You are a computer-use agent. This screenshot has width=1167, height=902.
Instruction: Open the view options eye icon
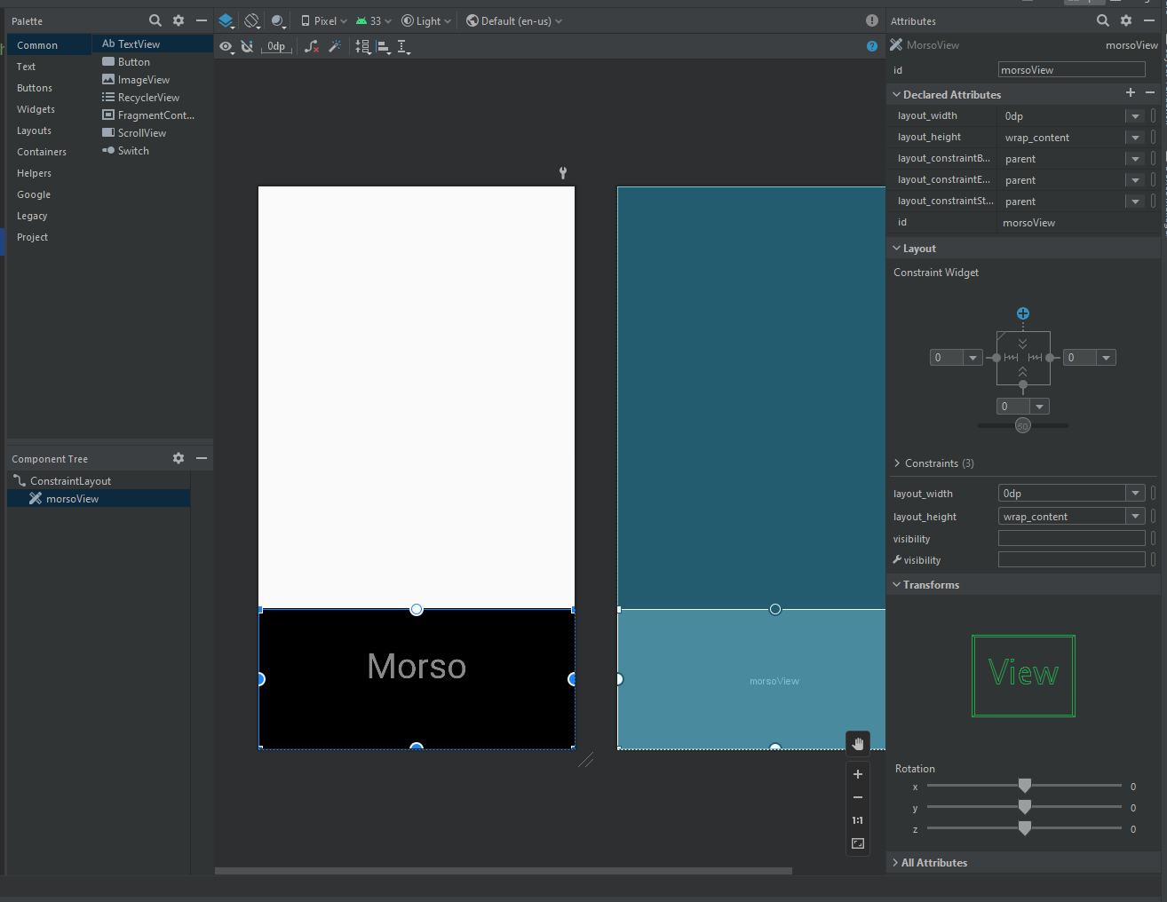(226, 46)
